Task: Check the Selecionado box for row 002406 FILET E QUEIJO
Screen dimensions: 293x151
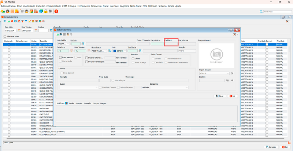Action: [x=9, y=129]
